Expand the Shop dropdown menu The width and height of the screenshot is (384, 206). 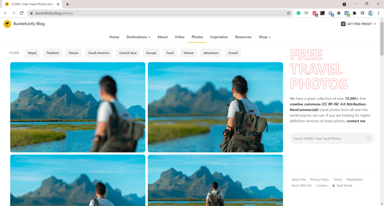264,37
